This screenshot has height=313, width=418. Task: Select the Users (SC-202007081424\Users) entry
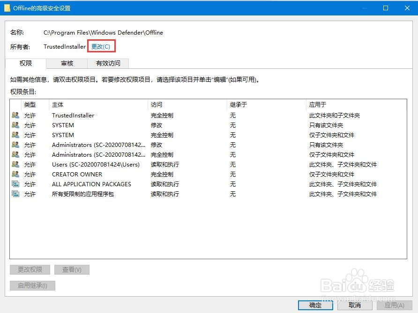[x=208, y=165]
